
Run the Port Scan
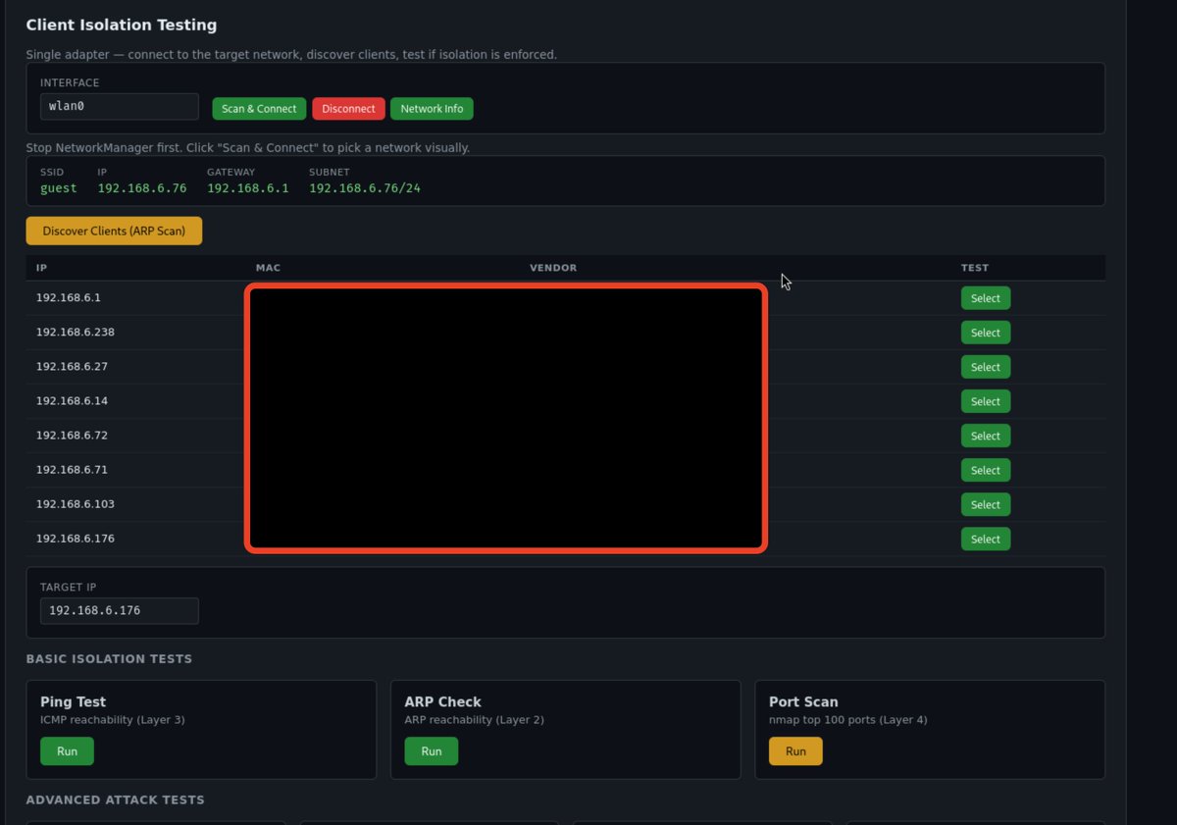795,751
